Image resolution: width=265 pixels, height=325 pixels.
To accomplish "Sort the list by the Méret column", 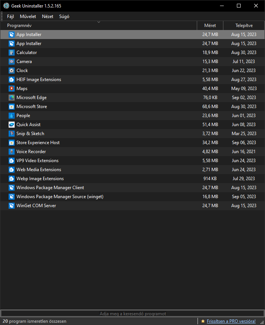I will (x=210, y=25).
